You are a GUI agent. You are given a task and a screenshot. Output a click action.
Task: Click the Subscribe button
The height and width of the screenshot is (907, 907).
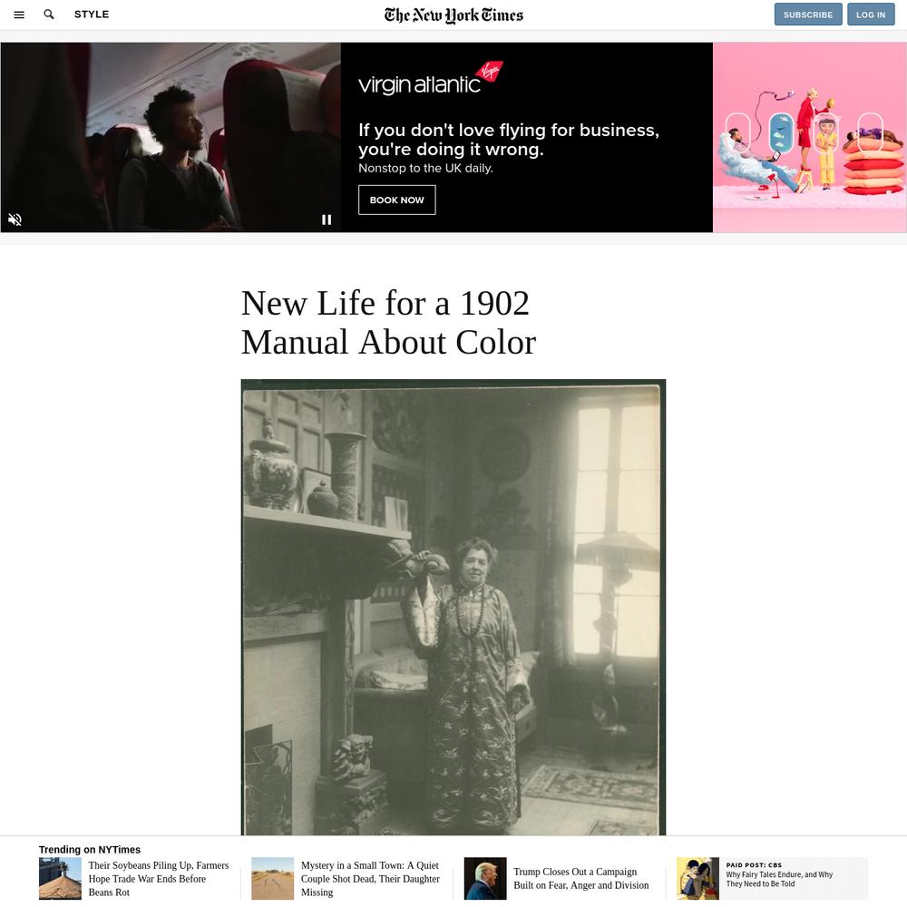pos(808,15)
